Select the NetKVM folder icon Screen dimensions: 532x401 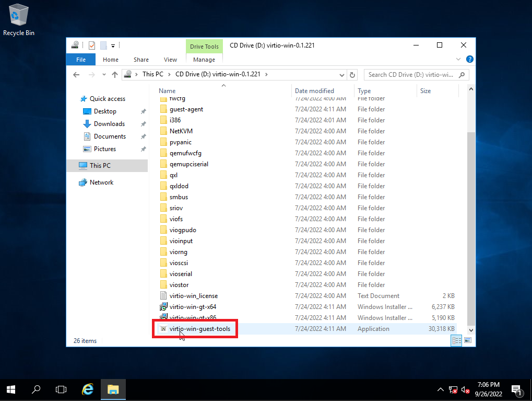tap(163, 131)
